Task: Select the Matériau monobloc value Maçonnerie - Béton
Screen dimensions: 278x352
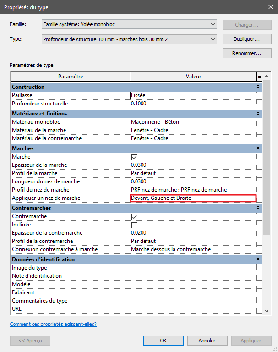Action: coord(193,122)
